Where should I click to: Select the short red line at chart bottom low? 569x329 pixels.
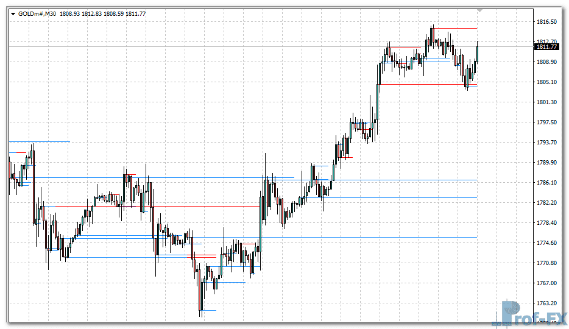click(209, 311)
